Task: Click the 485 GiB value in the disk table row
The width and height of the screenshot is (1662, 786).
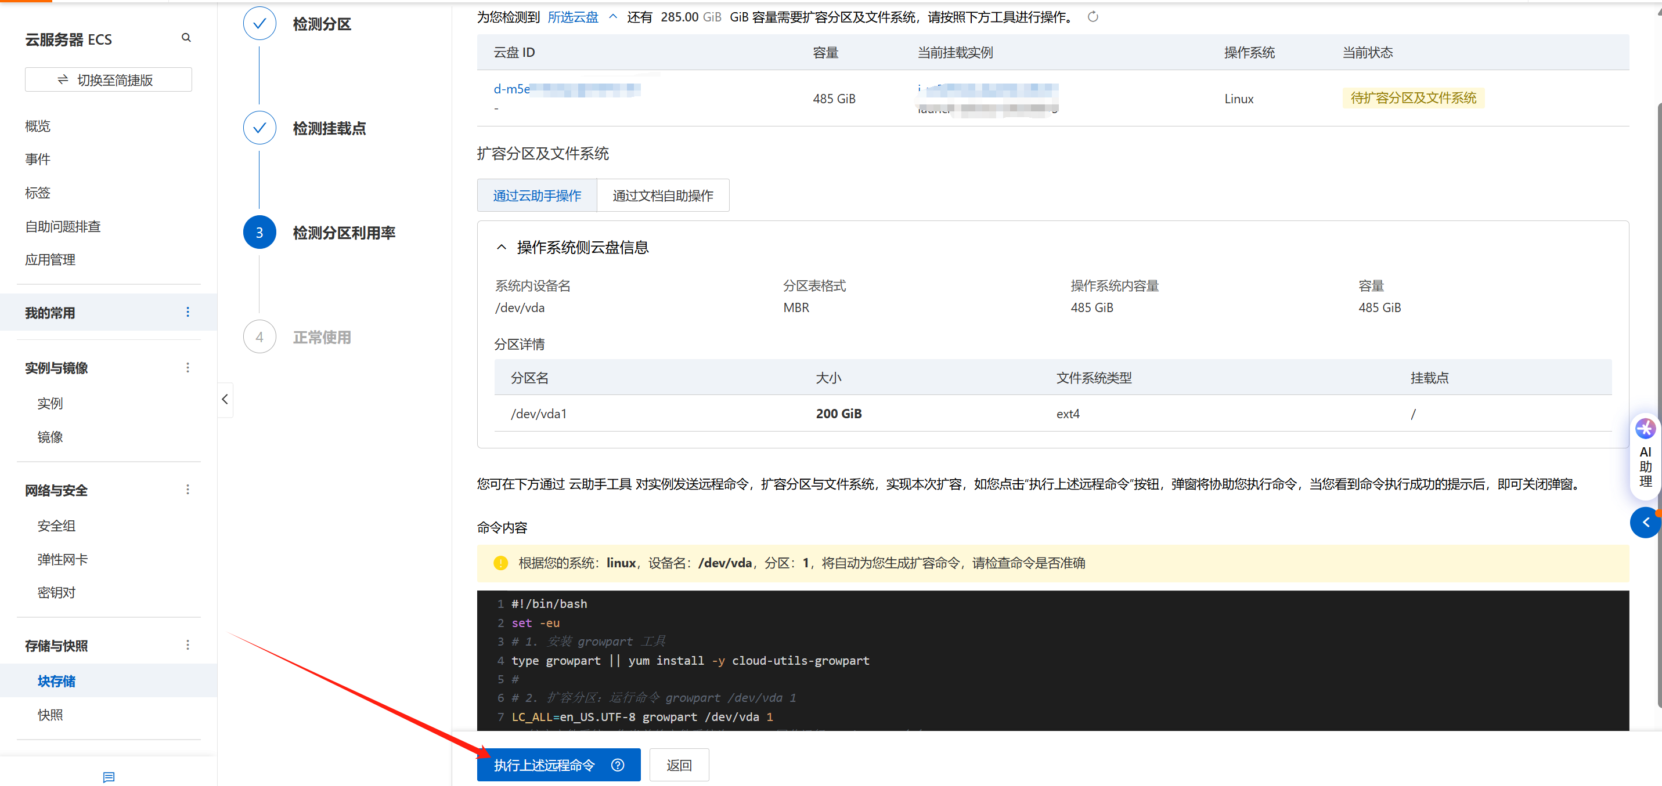Action: click(834, 99)
